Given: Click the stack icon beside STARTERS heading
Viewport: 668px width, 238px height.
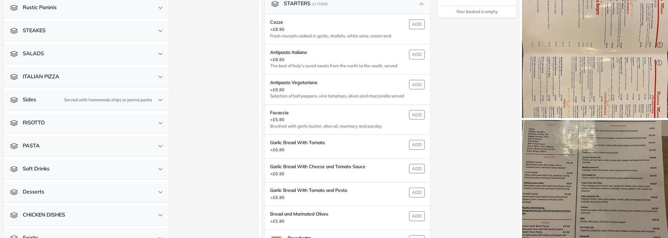Looking at the screenshot, I should click(x=275, y=4).
